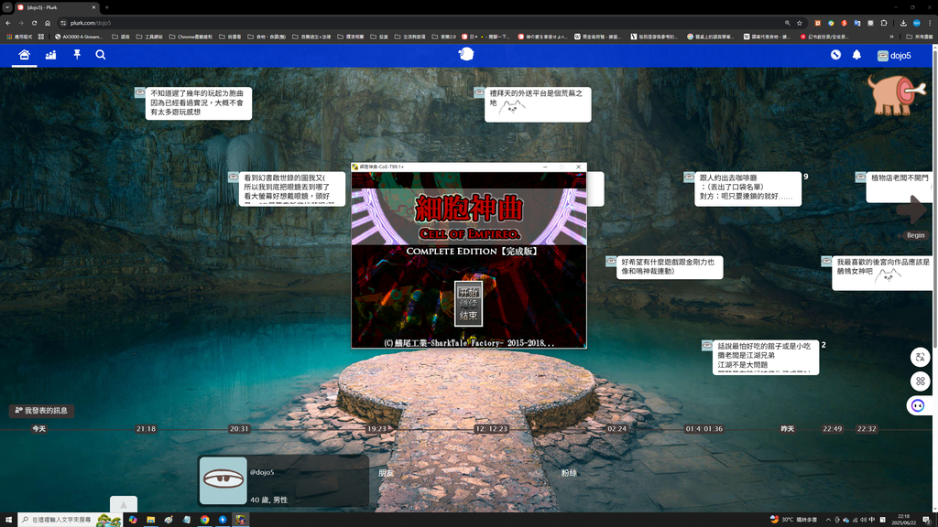Viewport: 938px width, 527px height.
Task: Open plurk about 幻書啟世錄的圖
Action: (x=292, y=188)
